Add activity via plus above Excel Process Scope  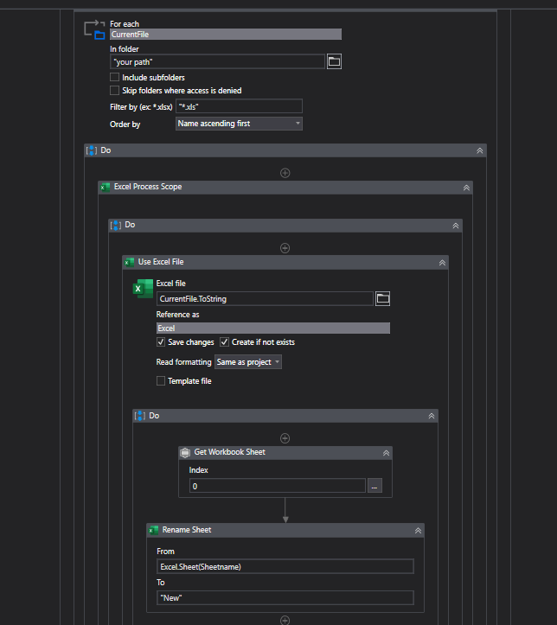(x=285, y=173)
